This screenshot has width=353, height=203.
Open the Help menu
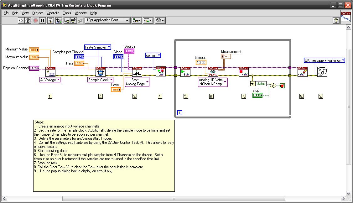tap(93, 13)
